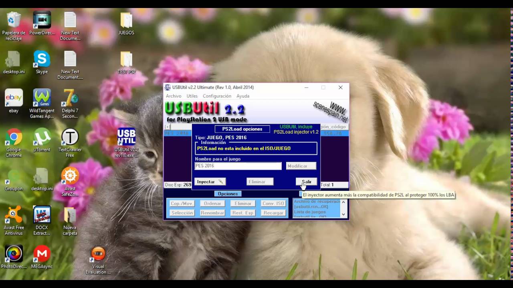Open the Utiles menu
Screen dimensions: 513x288
point(192,96)
